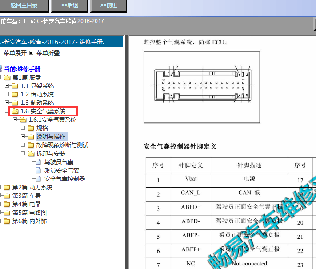The width and height of the screenshot is (316, 269).
Task: Click the 1.1 悬架系统 folder icon
Action: pos(15,86)
